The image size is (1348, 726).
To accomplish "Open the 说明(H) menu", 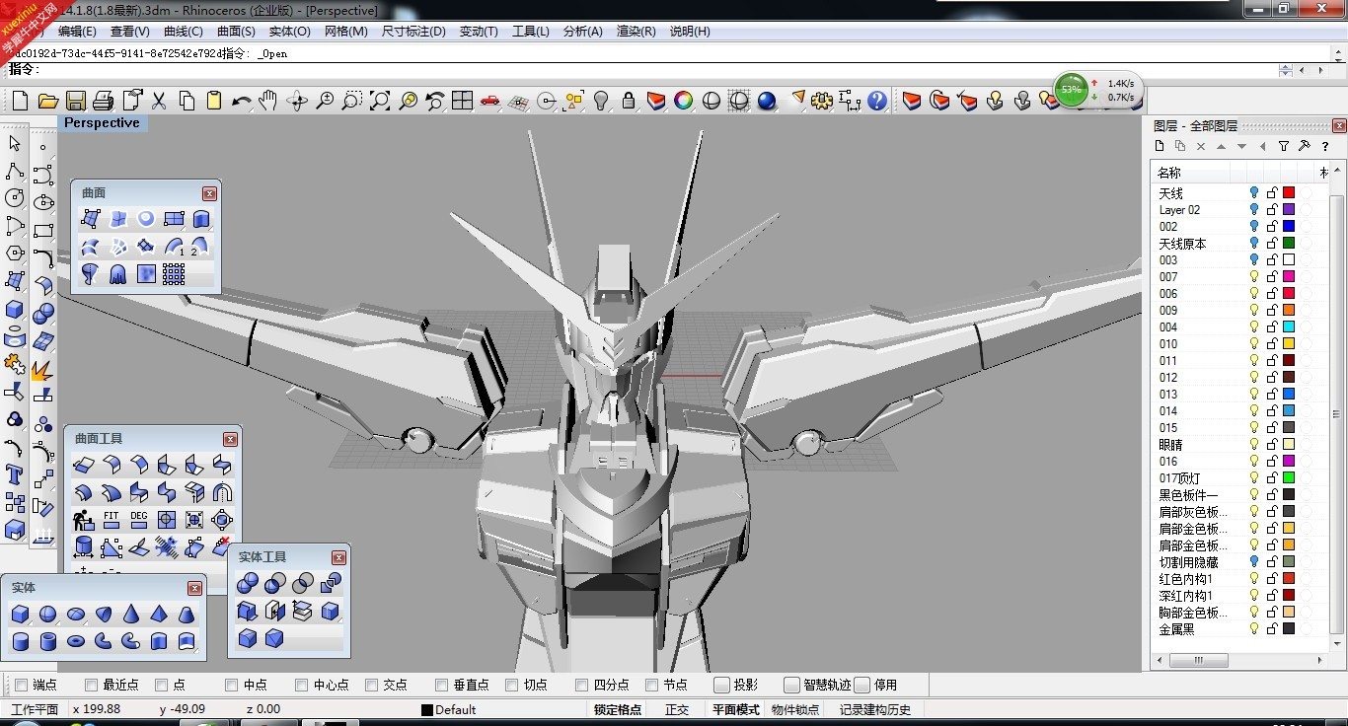I will (x=690, y=31).
